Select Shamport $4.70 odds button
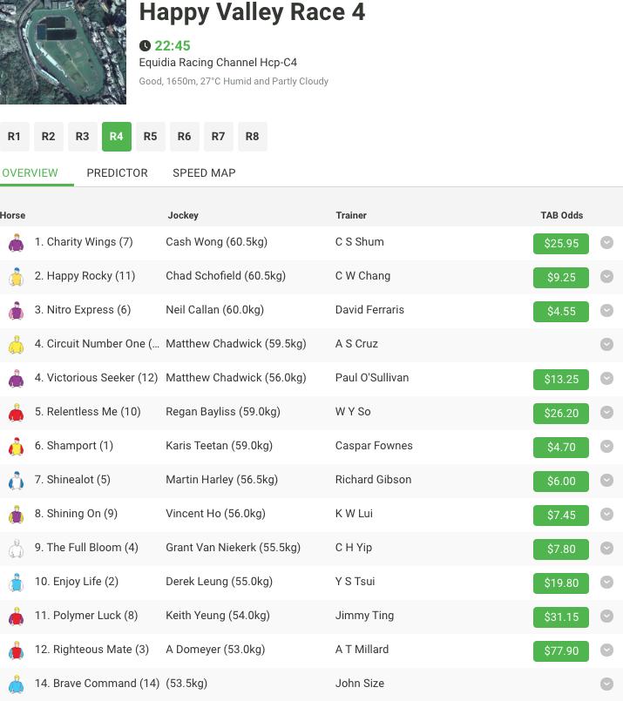The width and height of the screenshot is (623, 701). [560, 448]
